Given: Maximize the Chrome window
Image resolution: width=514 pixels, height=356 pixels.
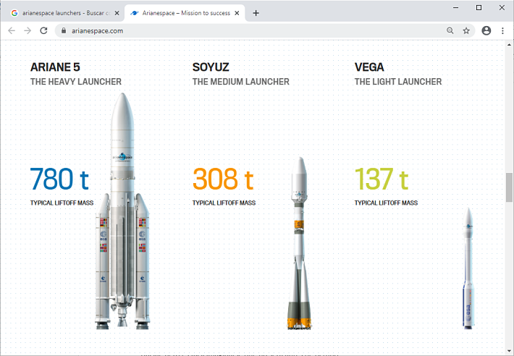Looking at the screenshot, I should pyautogui.click(x=479, y=7).
